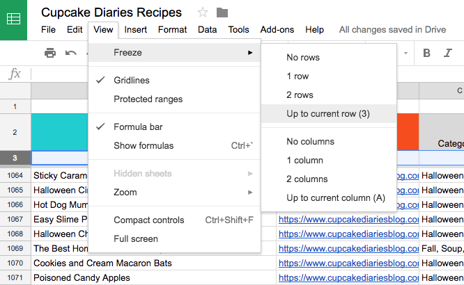This screenshot has height=285, width=464.
Task: Click the fx formula icon
Action: [15, 74]
